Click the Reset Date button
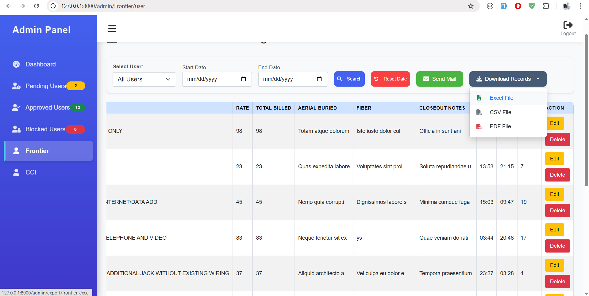Image resolution: width=589 pixels, height=296 pixels. (390, 79)
